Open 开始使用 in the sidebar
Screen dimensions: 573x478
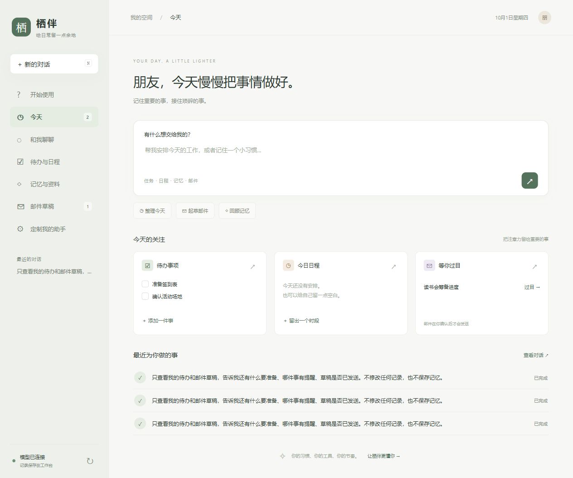(x=54, y=95)
